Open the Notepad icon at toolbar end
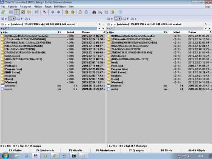Viewport: 212px width, 159px height. tap(120, 12)
